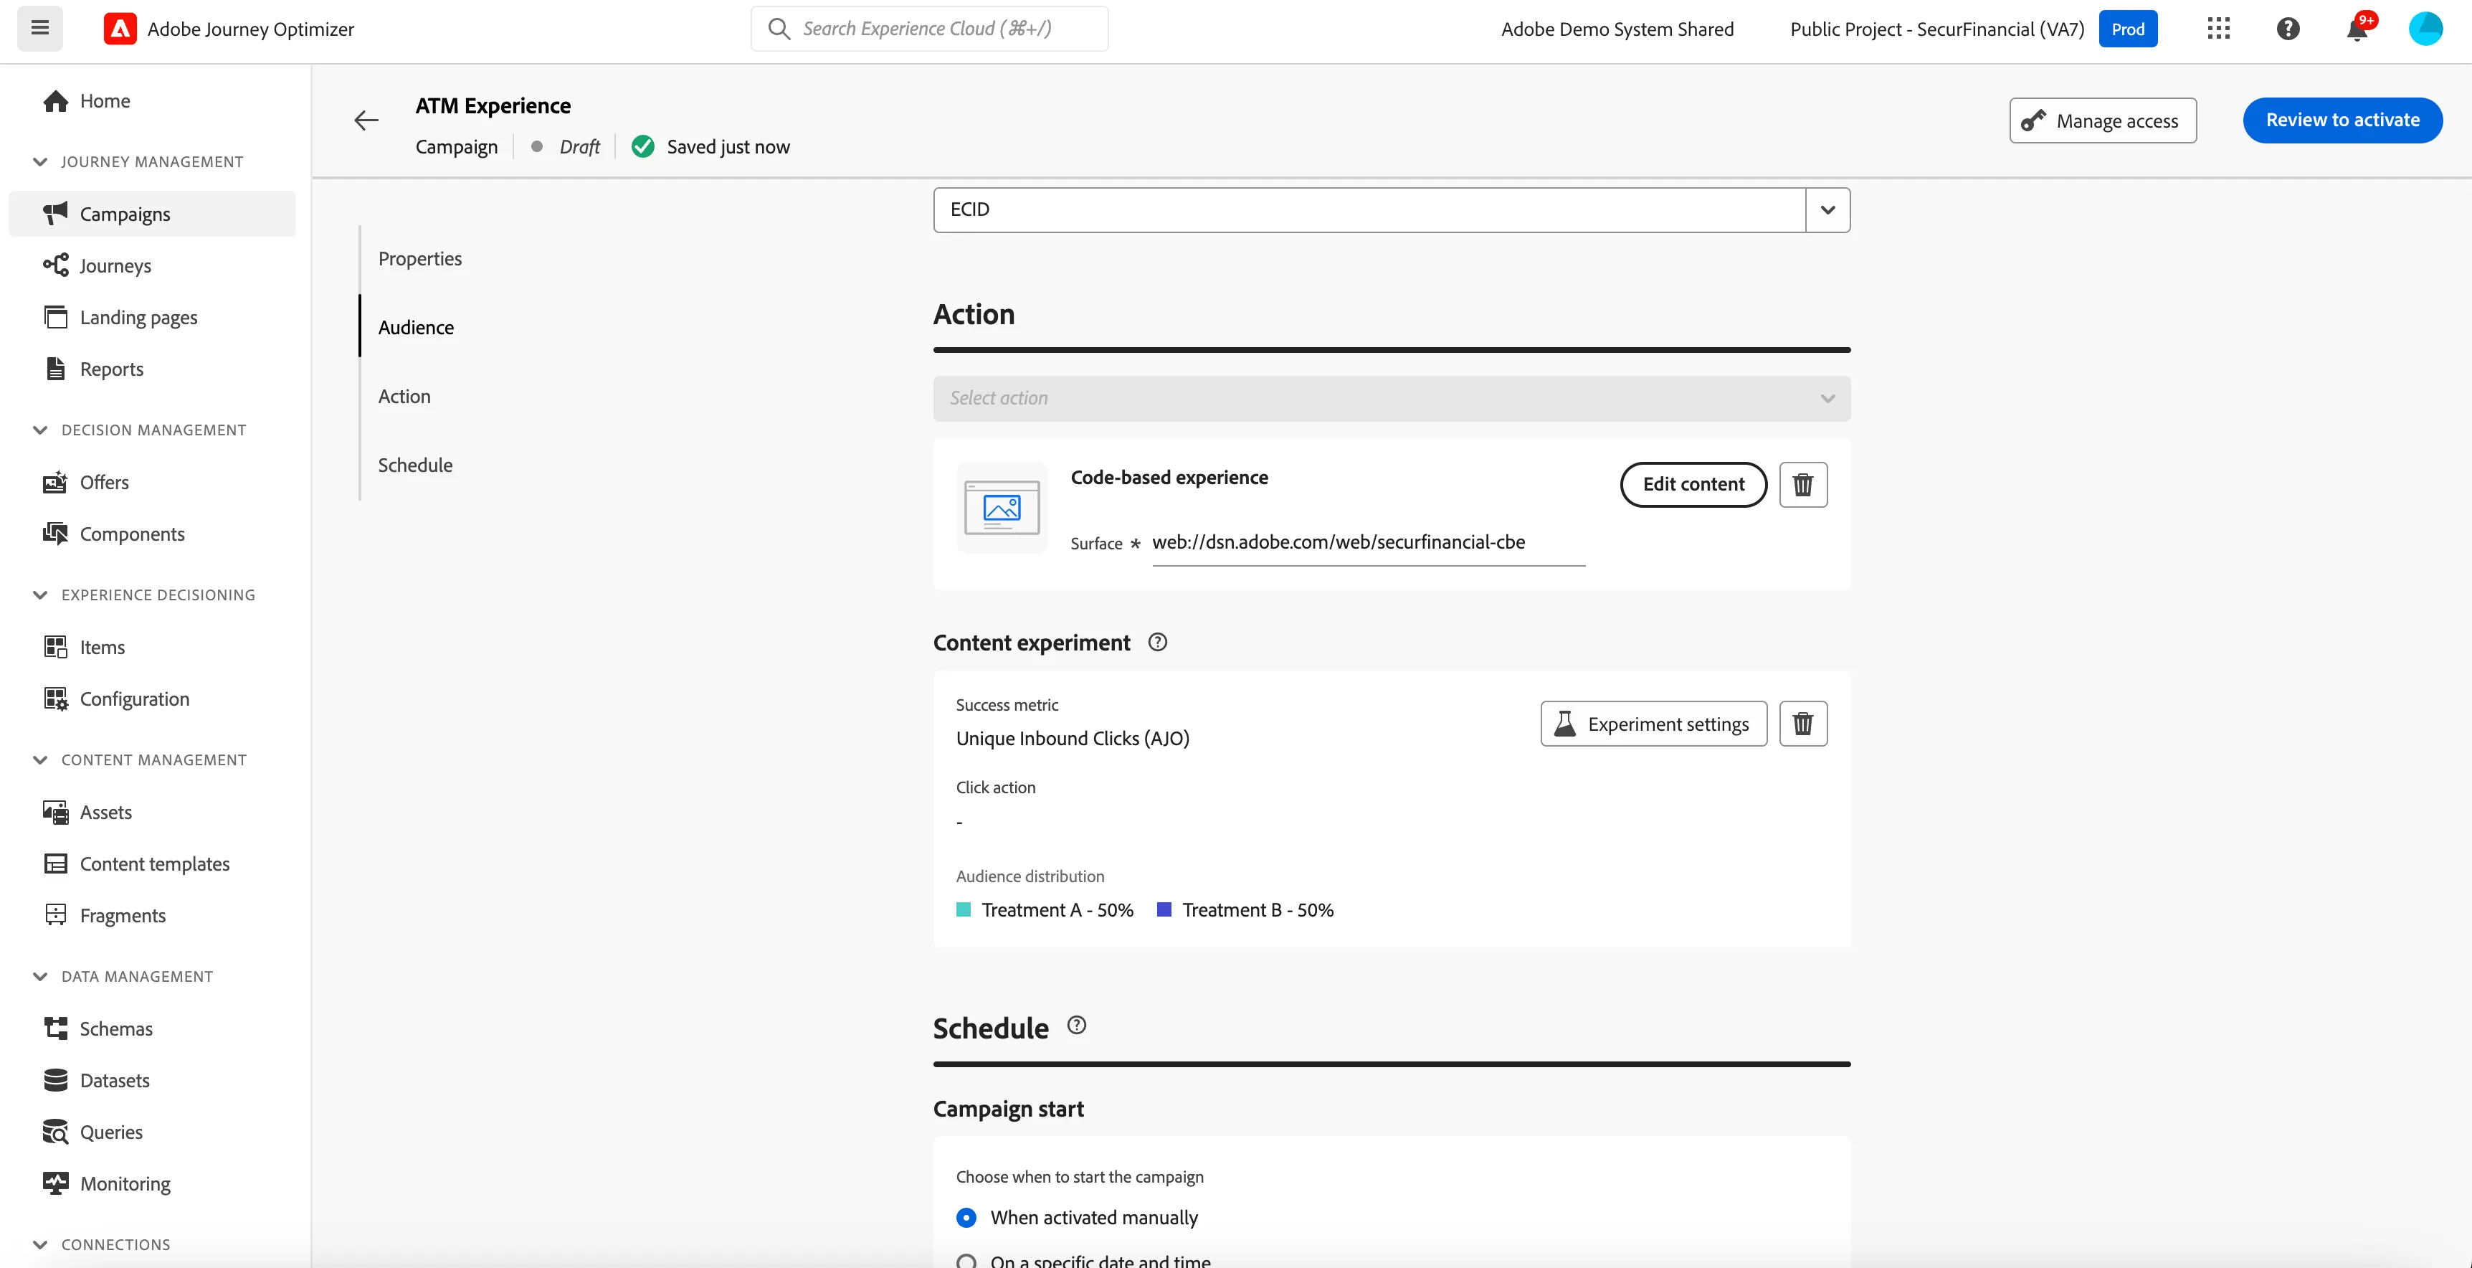Jump to the Properties section
The height and width of the screenshot is (1268, 2472).
tap(419, 259)
